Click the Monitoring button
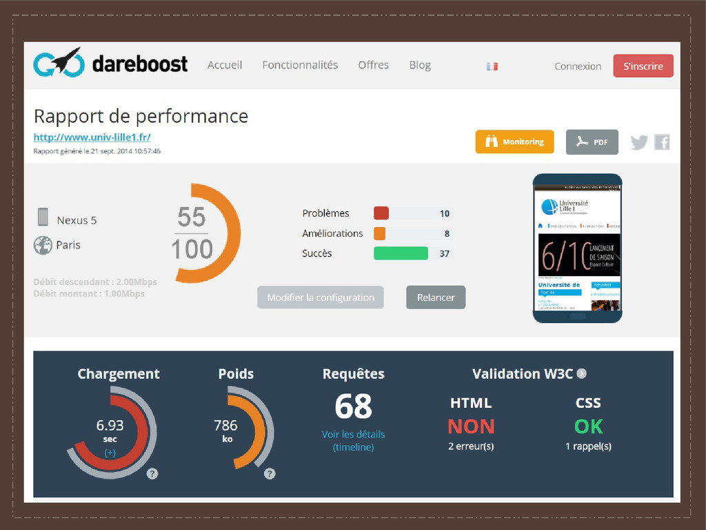706x530 pixels. pyautogui.click(x=514, y=141)
